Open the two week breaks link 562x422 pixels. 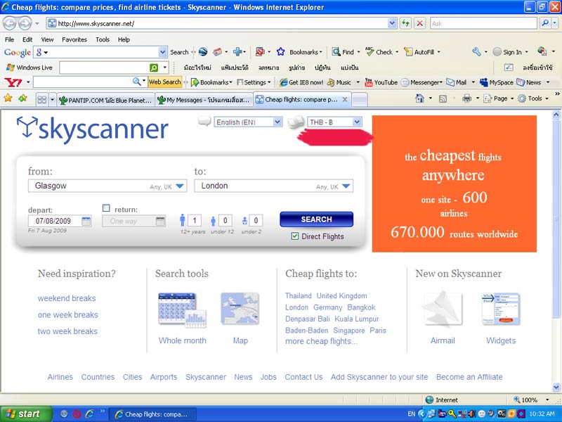click(67, 331)
